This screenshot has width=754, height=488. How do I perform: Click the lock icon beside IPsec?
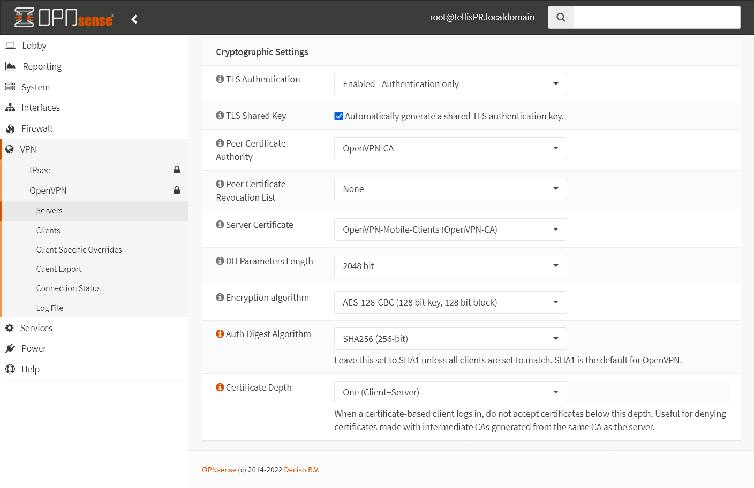coord(177,170)
